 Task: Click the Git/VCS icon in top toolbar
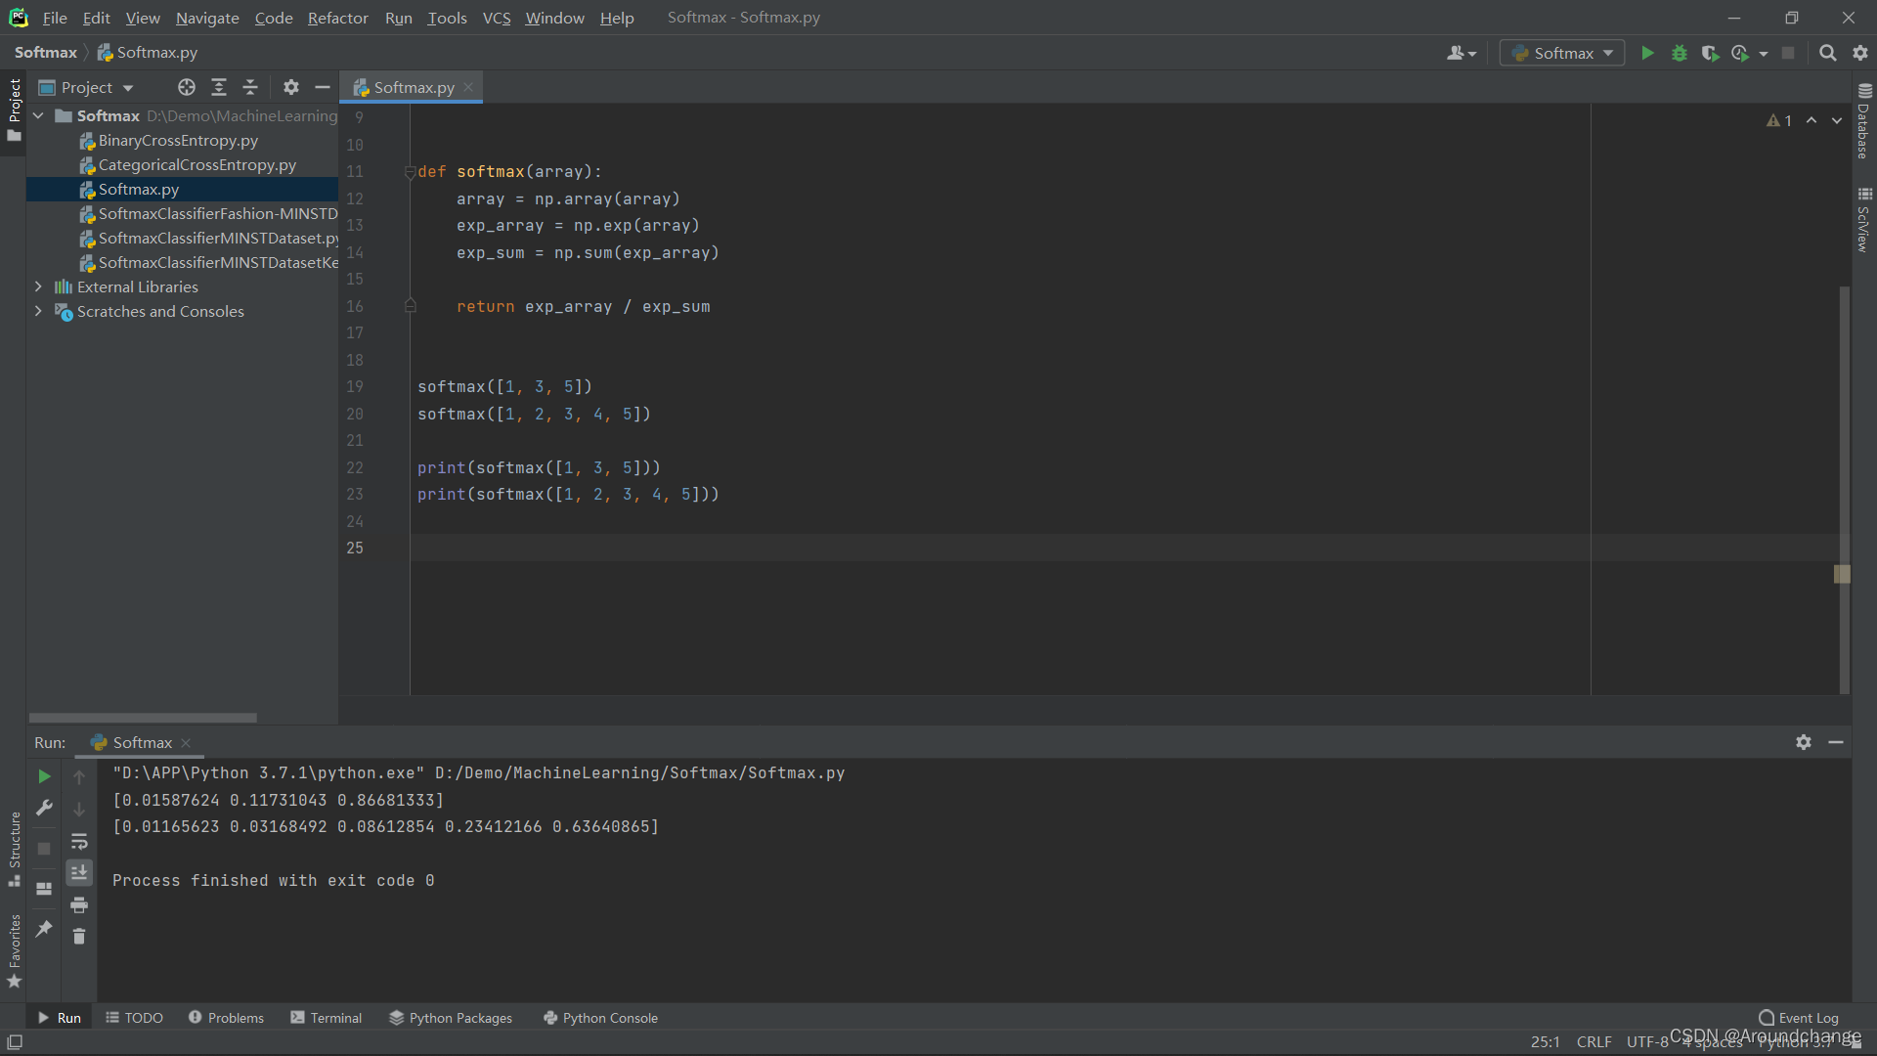click(x=495, y=18)
